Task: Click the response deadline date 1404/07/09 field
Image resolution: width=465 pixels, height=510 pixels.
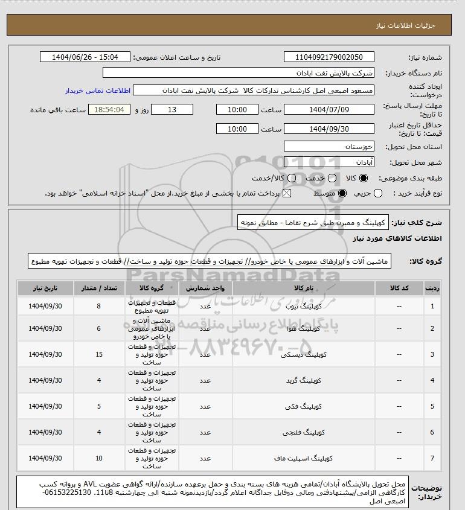Action: pyautogui.click(x=329, y=110)
